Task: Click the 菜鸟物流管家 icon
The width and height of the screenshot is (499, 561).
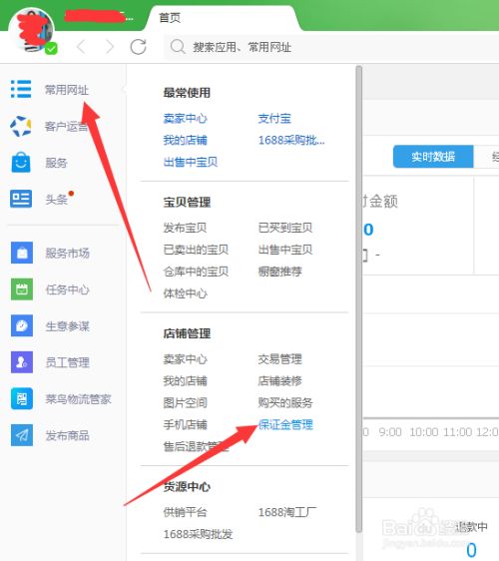Action: (x=22, y=398)
